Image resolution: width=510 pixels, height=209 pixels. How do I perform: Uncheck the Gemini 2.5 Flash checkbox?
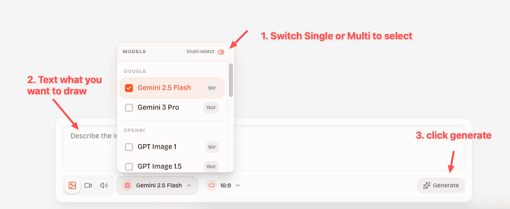click(129, 88)
